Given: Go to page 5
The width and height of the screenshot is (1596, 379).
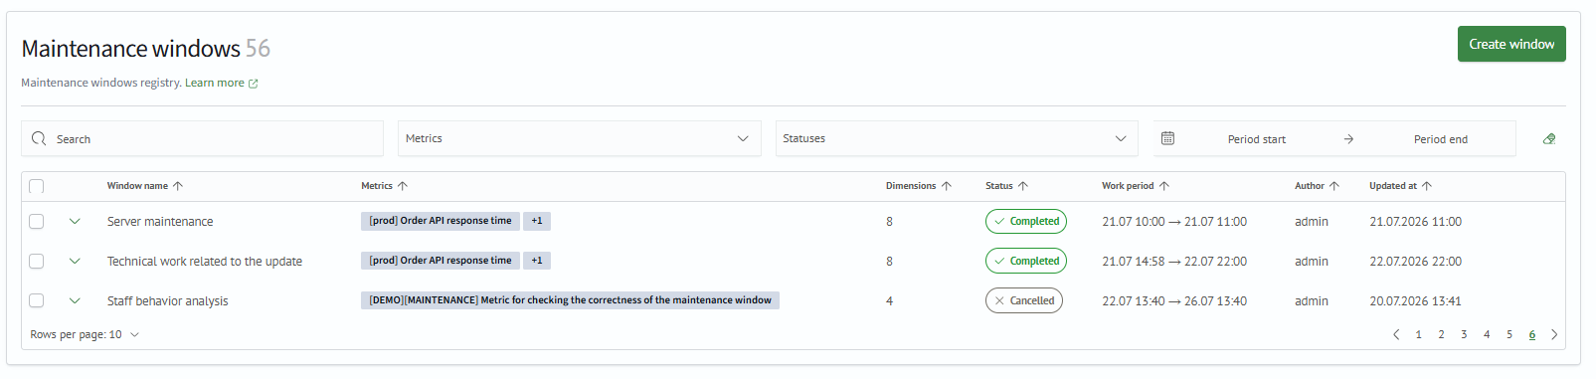Looking at the screenshot, I should 1509,334.
